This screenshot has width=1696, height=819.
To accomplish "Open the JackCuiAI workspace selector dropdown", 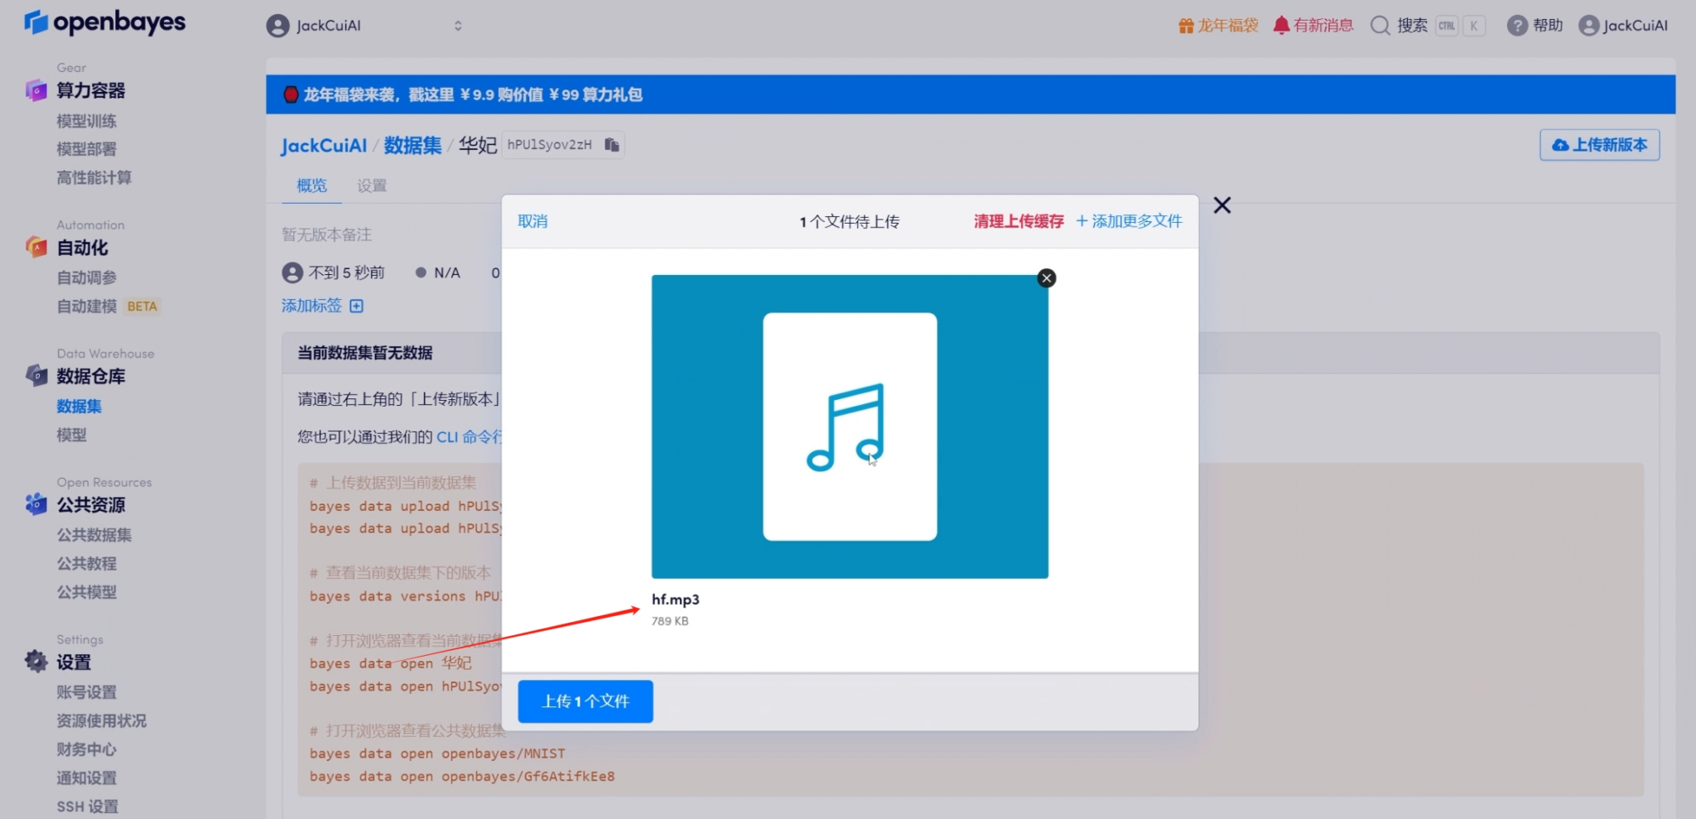I will click(x=459, y=25).
